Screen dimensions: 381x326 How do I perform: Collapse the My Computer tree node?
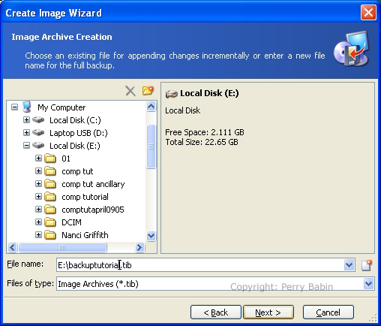tap(14, 107)
